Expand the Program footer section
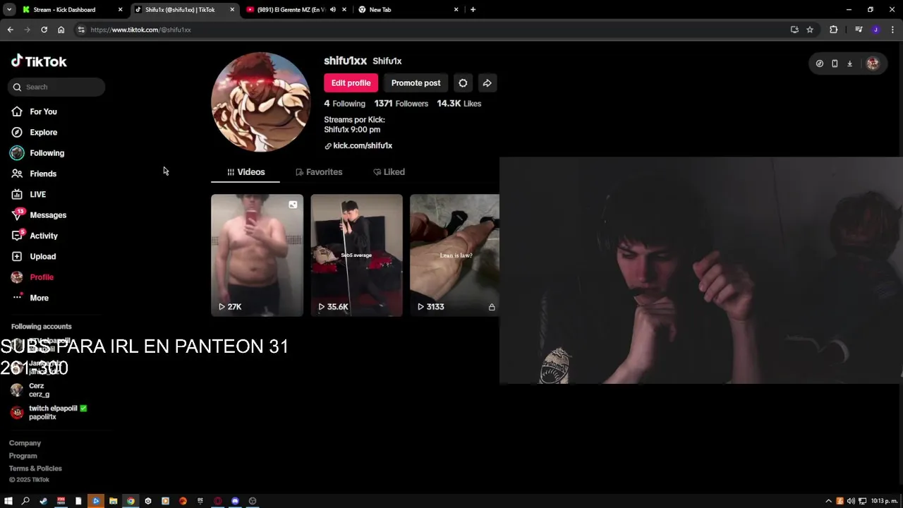Viewport: 903px width, 508px height. pyautogui.click(x=23, y=456)
